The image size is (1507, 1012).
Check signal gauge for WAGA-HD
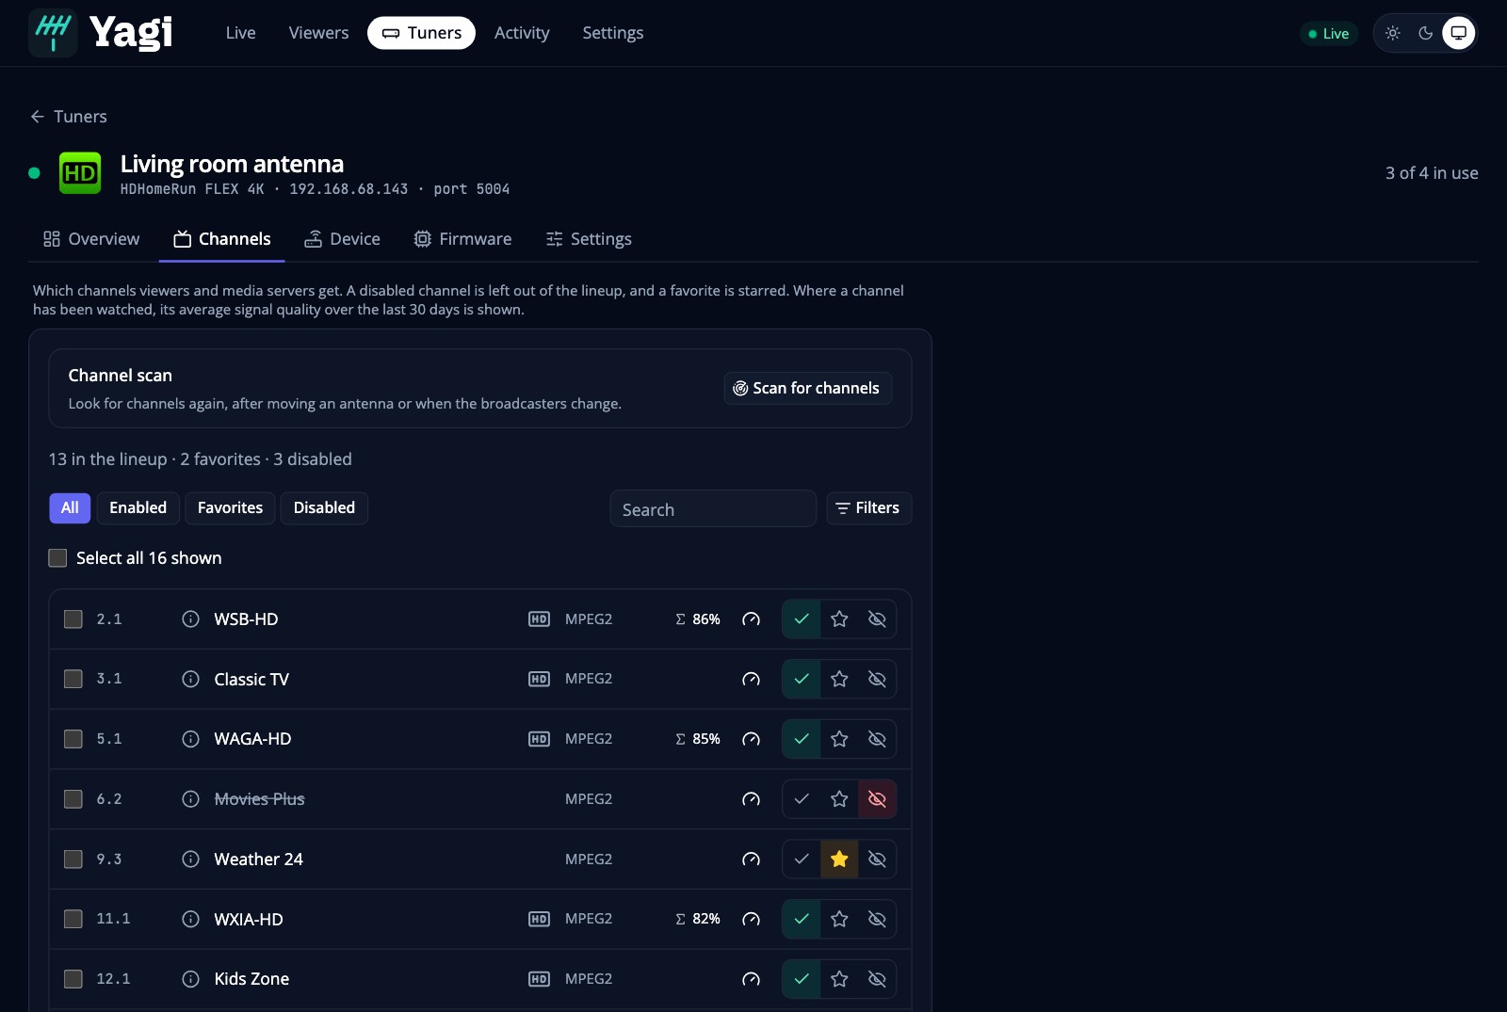[x=751, y=739]
